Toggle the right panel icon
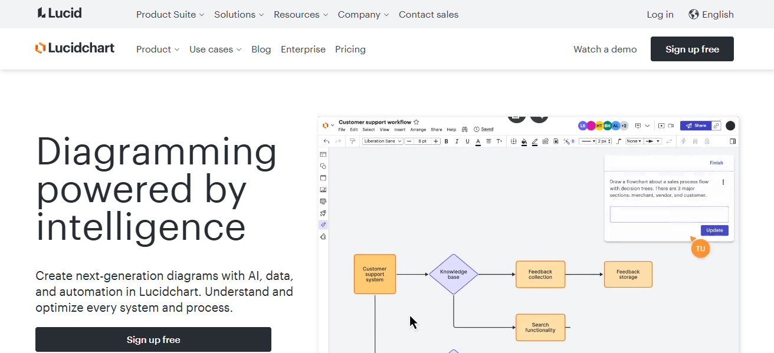The image size is (774, 353). (733, 141)
